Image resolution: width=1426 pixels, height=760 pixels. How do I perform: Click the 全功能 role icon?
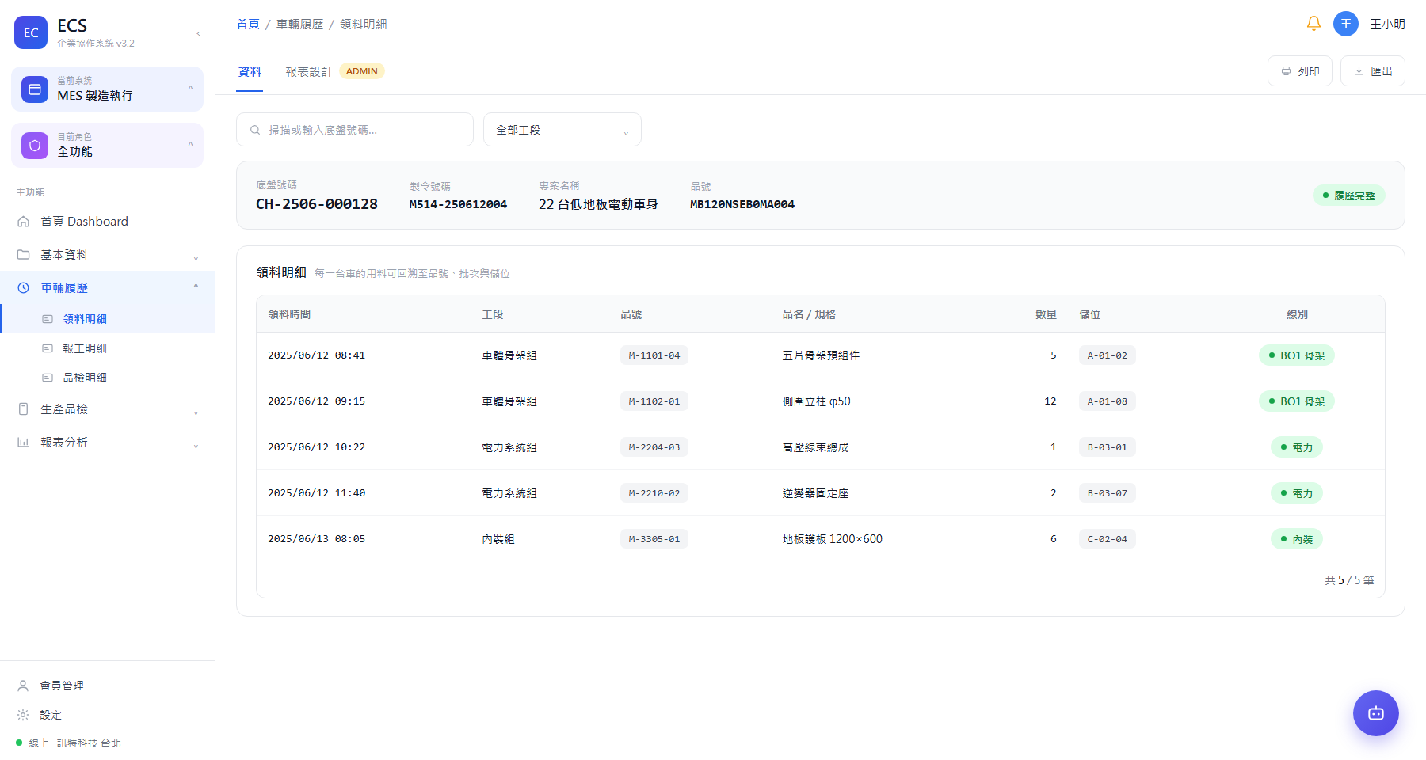35,146
